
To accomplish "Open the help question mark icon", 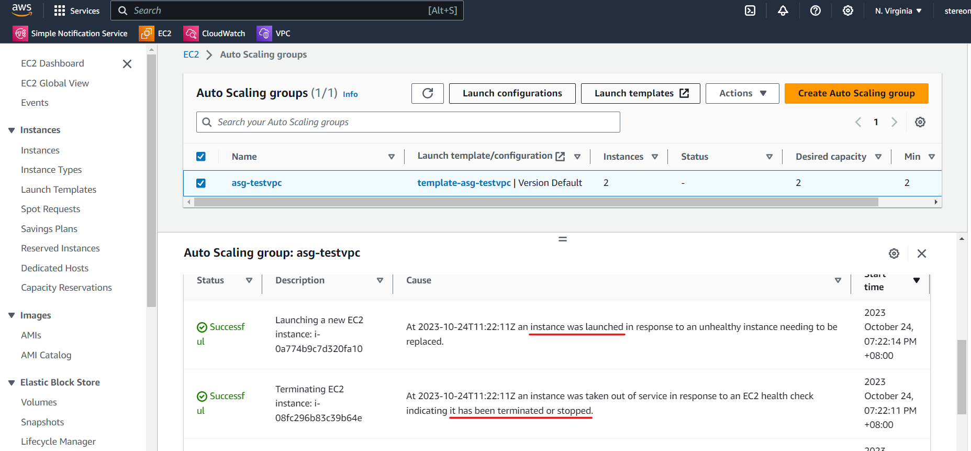I will click(x=816, y=10).
